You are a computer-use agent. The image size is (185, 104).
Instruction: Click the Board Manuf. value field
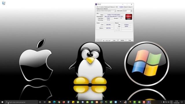[114, 16]
